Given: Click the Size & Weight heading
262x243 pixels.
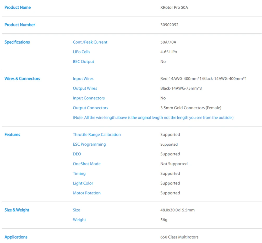Looking at the screenshot, I should click(x=17, y=210).
